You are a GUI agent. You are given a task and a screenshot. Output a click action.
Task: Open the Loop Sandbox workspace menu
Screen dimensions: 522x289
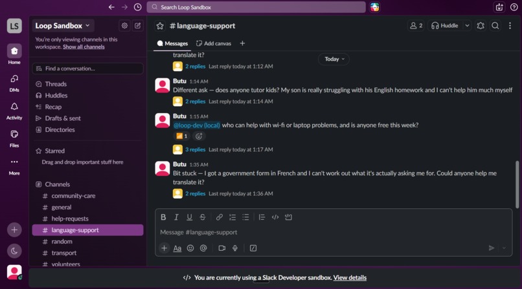point(63,26)
